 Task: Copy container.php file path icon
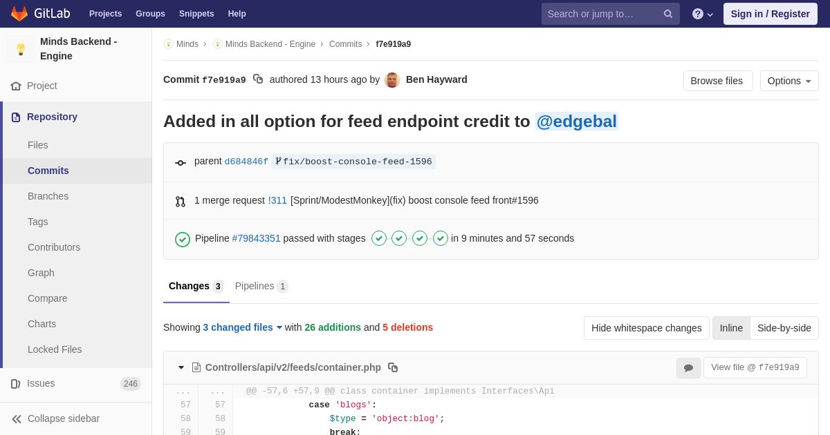(393, 367)
